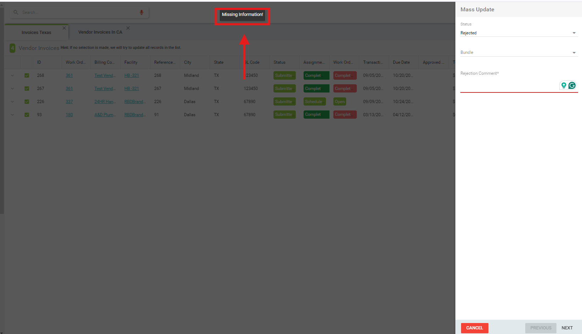The height and width of the screenshot is (334, 582).
Task: Click the red CANCEL button
Action: 474,328
